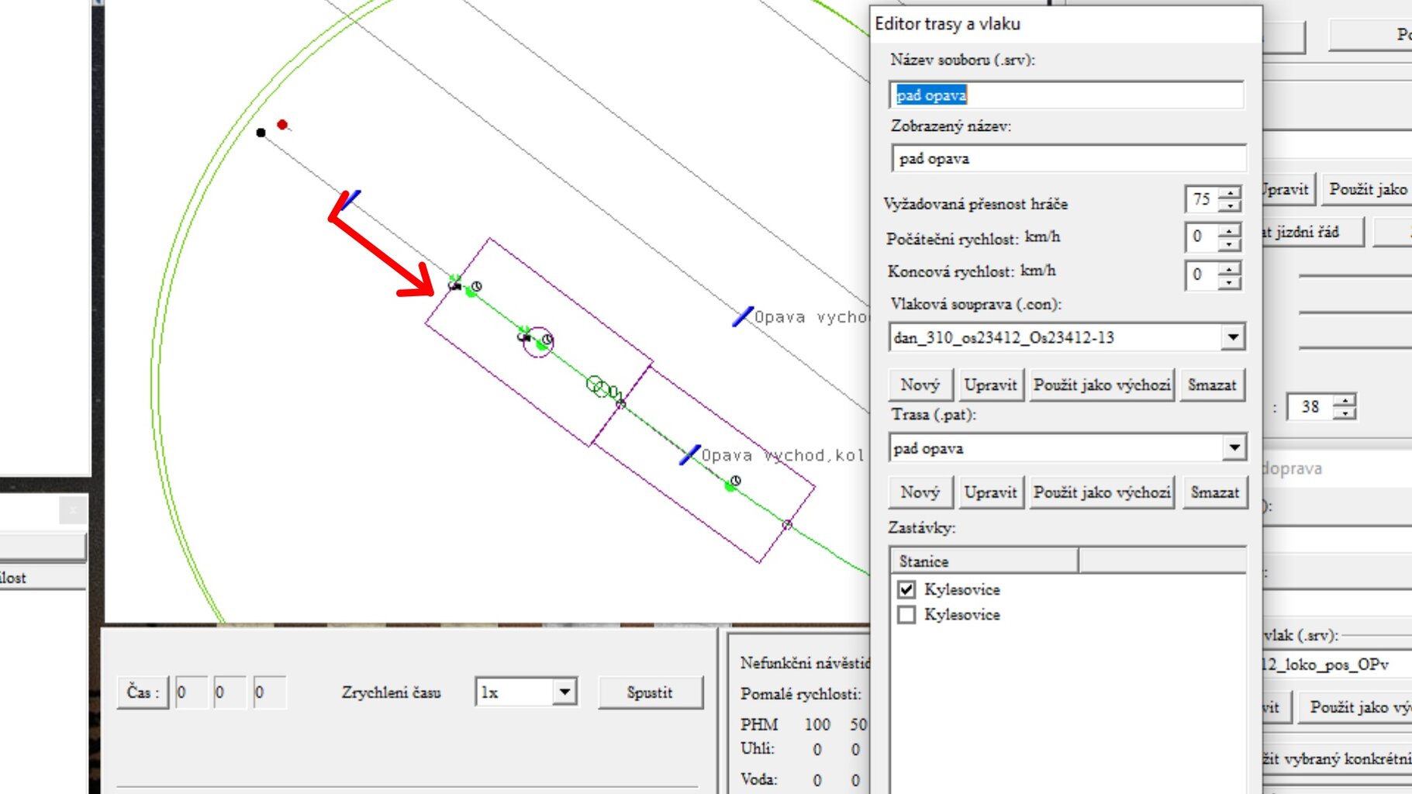1412x794 pixels.
Task: Select the blue marker labeled Opava vychod,kol
Action: (x=689, y=454)
